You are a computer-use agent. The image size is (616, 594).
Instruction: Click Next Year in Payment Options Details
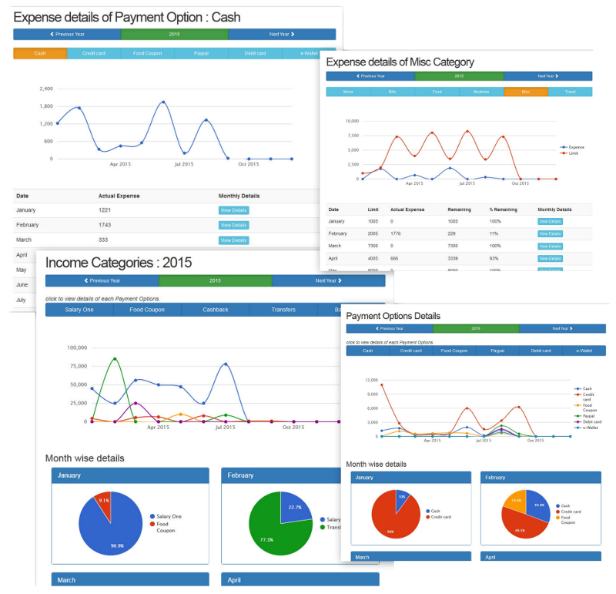(x=563, y=328)
